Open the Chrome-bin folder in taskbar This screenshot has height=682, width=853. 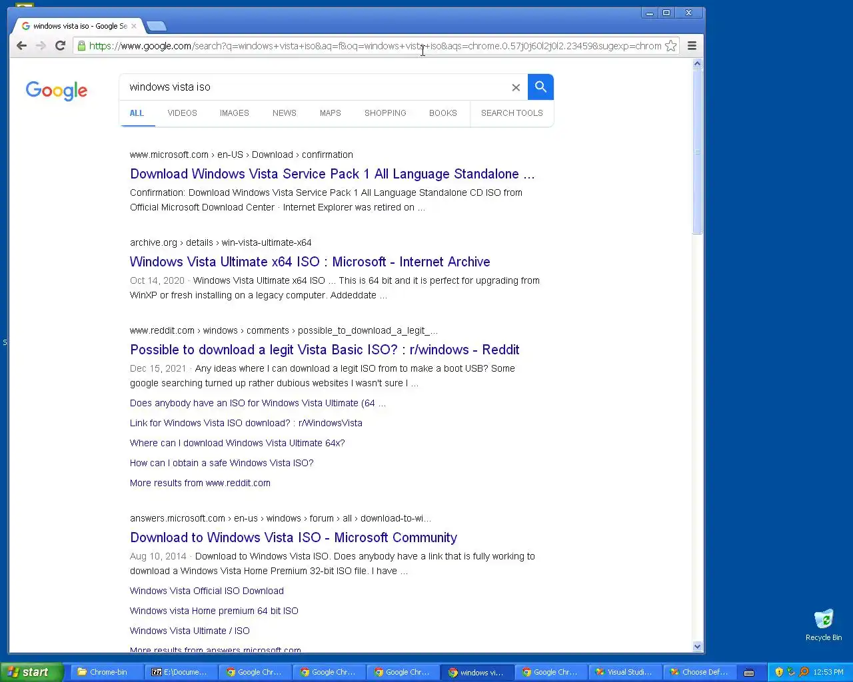click(x=107, y=672)
